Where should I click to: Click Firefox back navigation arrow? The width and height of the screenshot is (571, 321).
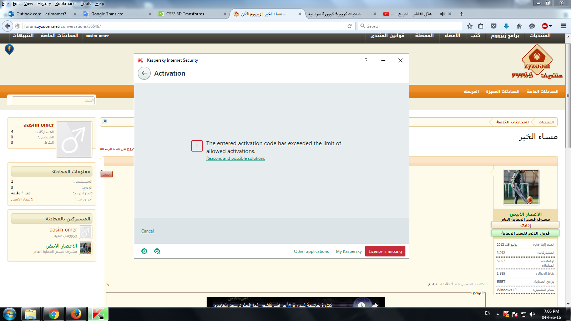tap(7, 26)
